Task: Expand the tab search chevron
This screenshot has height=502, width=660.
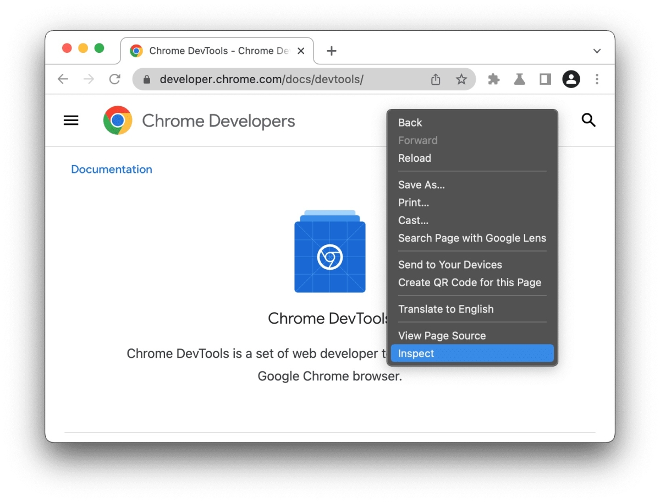Action: [597, 51]
